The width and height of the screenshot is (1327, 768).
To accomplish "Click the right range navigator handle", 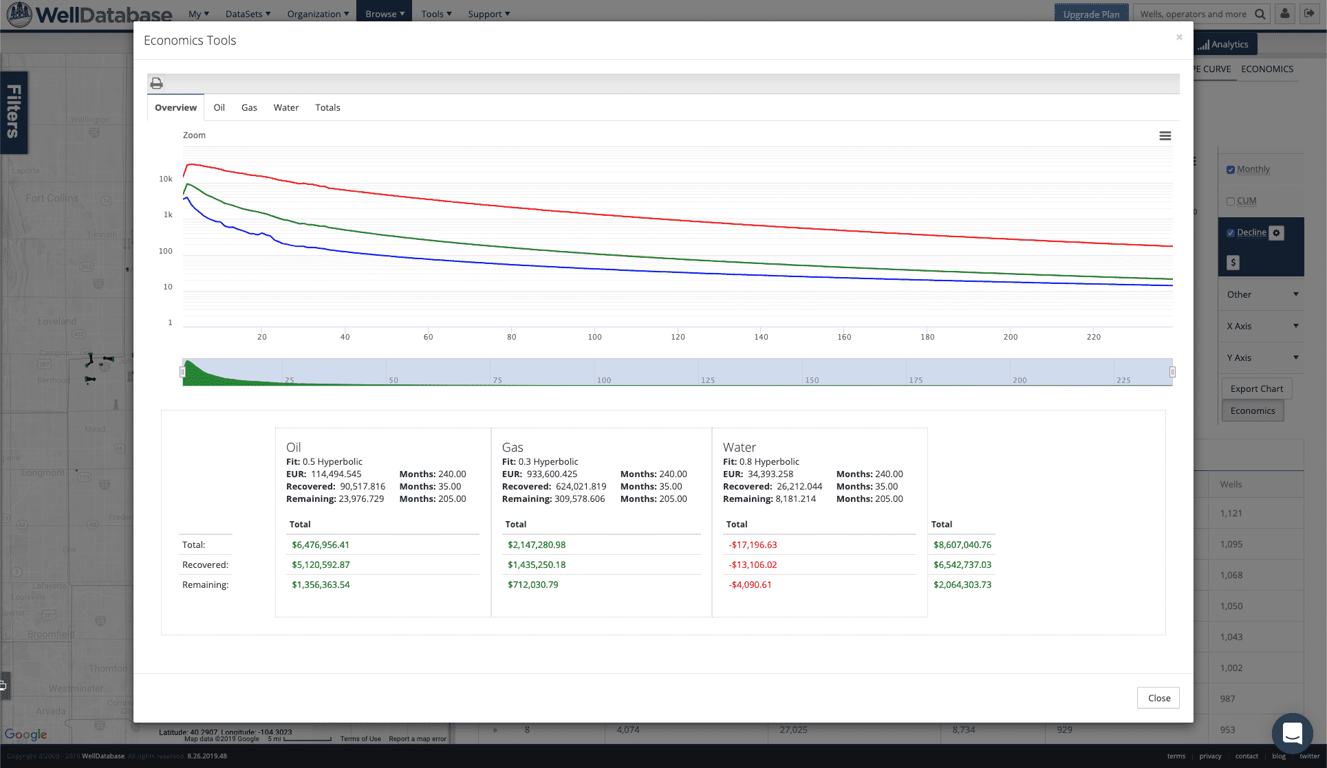I will (x=1172, y=372).
